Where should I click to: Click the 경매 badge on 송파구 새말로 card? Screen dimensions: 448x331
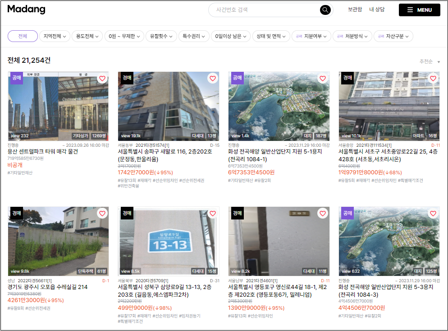(x=127, y=78)
